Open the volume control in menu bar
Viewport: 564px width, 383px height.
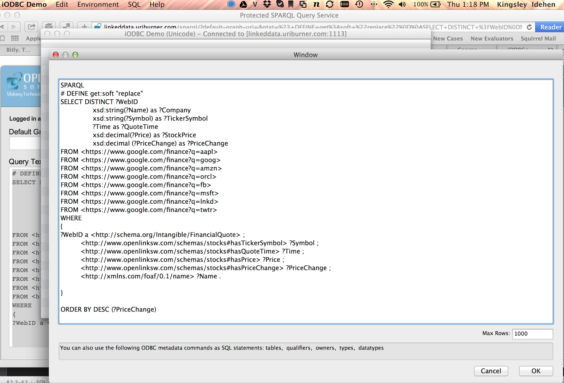(x=402, y=4)
